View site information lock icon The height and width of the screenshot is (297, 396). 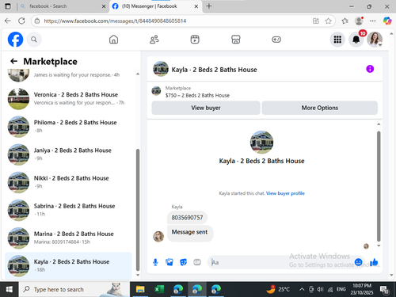[x=37, y=21]
